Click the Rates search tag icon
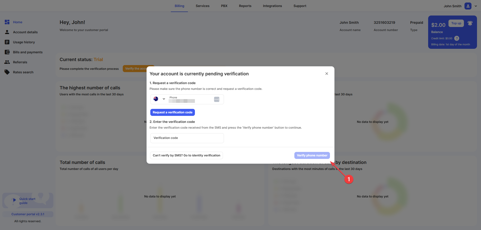The width and height of the screenshot is (481, 230). point(7,72)
